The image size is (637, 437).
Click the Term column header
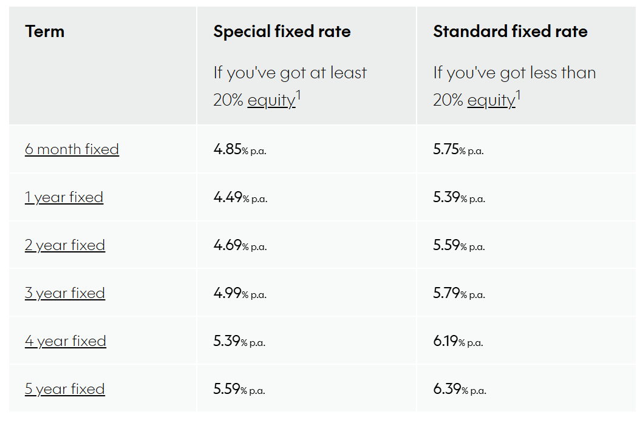45,32
